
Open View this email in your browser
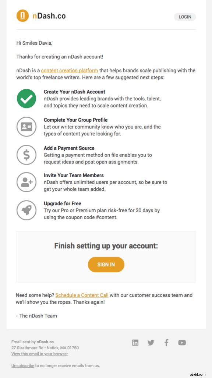[x=39, y=354]
